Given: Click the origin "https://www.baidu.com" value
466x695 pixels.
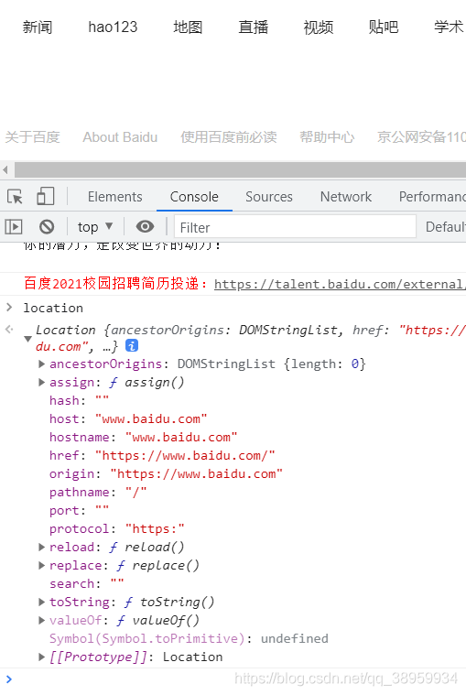Looking at the screenshot, I should click(x=197, y=473).
